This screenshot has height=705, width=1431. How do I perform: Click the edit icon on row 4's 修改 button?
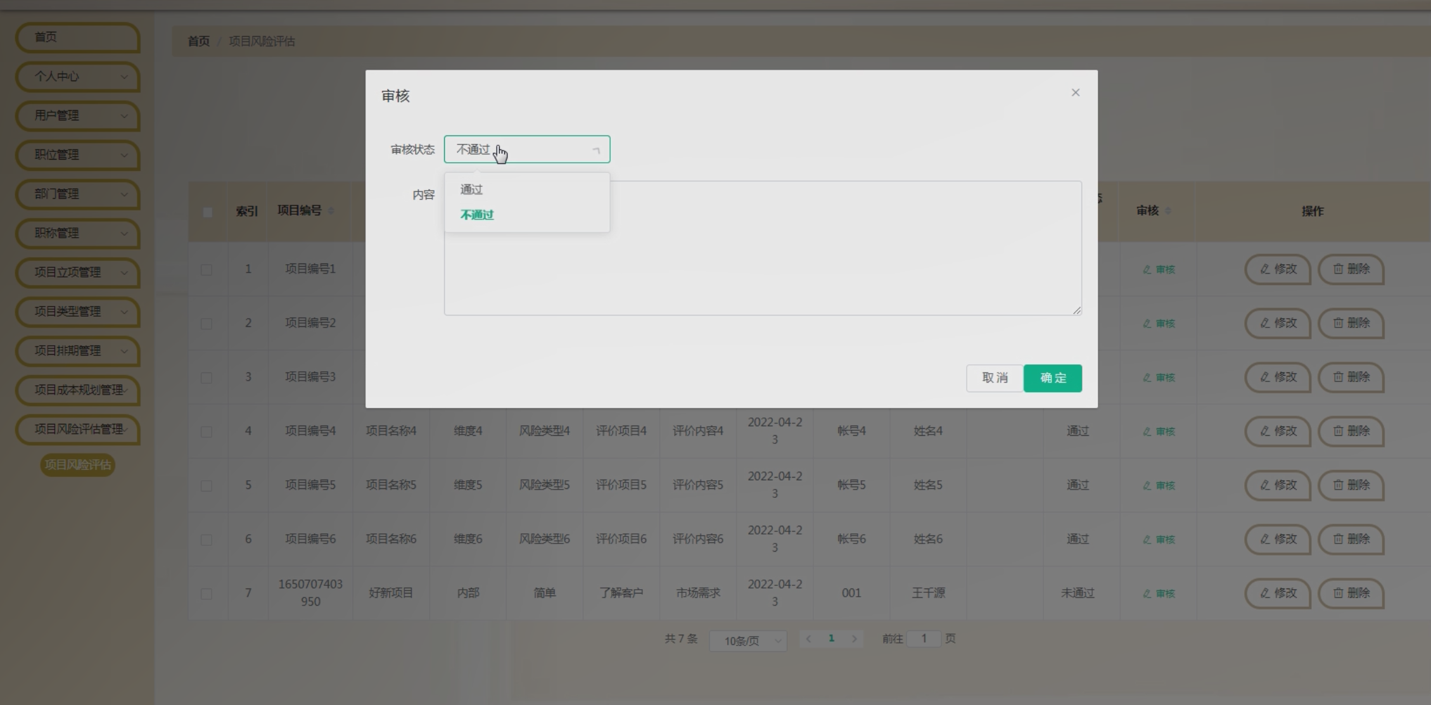1263,431
